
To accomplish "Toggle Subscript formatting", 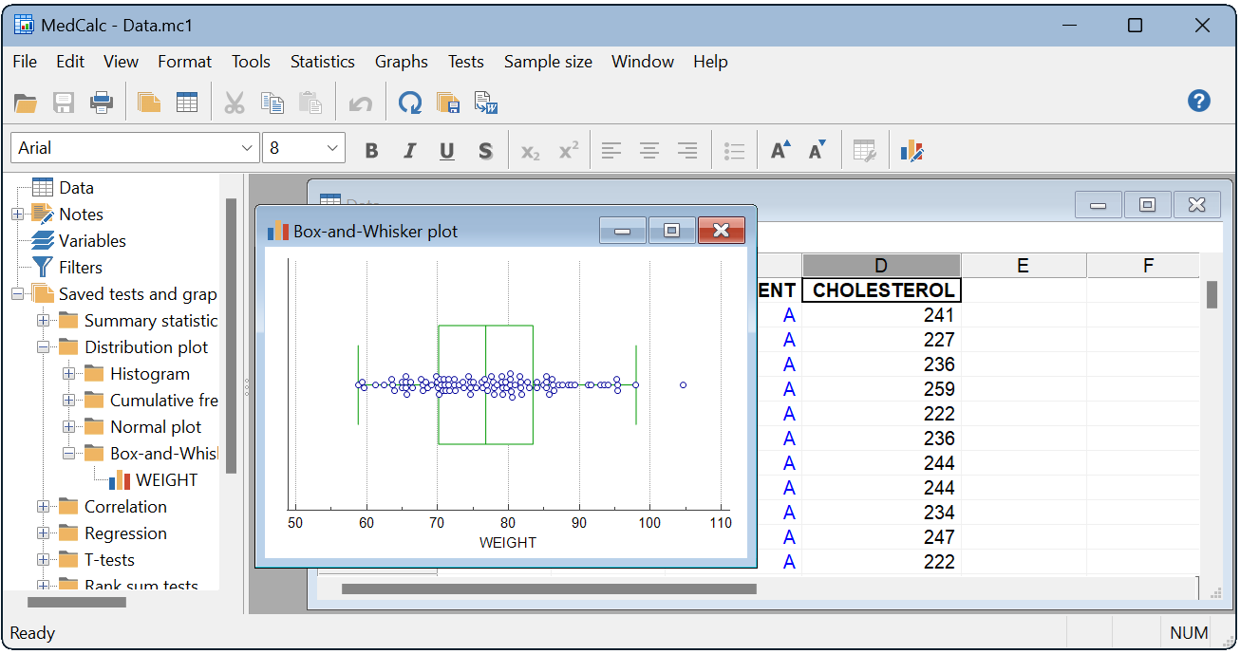I will [x=531, y=151].
